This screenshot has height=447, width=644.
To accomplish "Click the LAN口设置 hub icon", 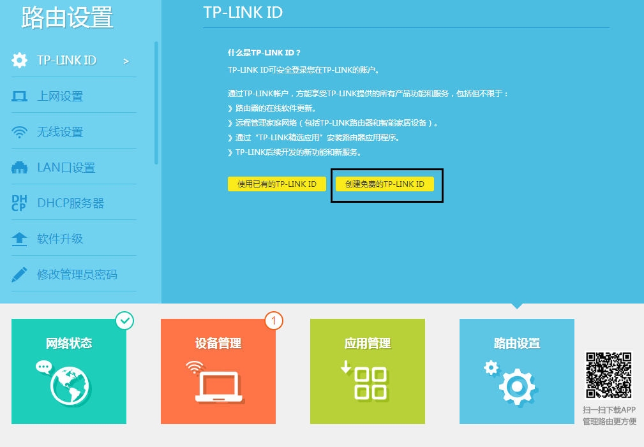I will tap(20, 166).
